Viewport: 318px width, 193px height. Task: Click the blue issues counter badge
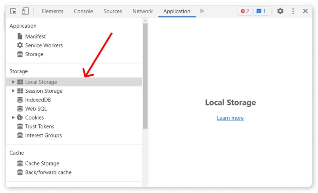point(261,11)
